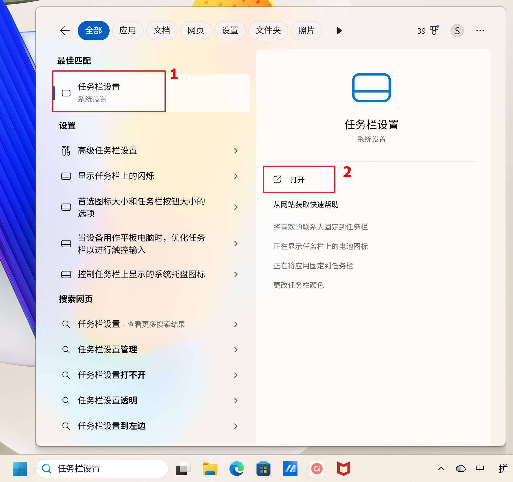Click 打开 to open taskbar settings

pos(297,180)
